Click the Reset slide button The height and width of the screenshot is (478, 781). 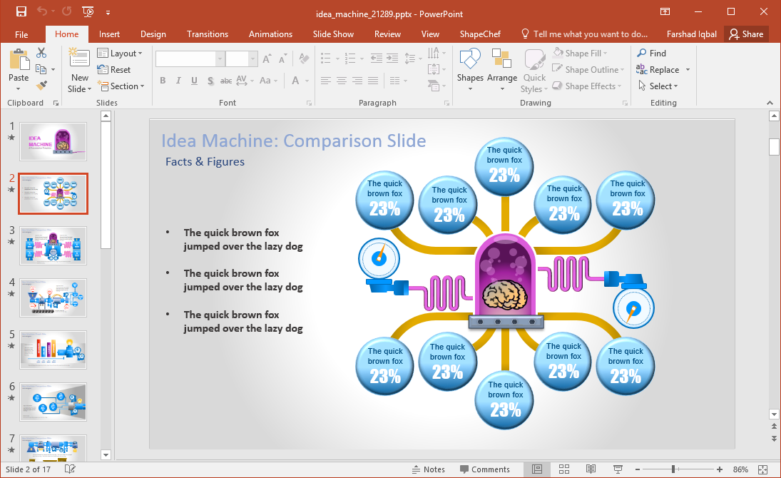pos(114,70)
